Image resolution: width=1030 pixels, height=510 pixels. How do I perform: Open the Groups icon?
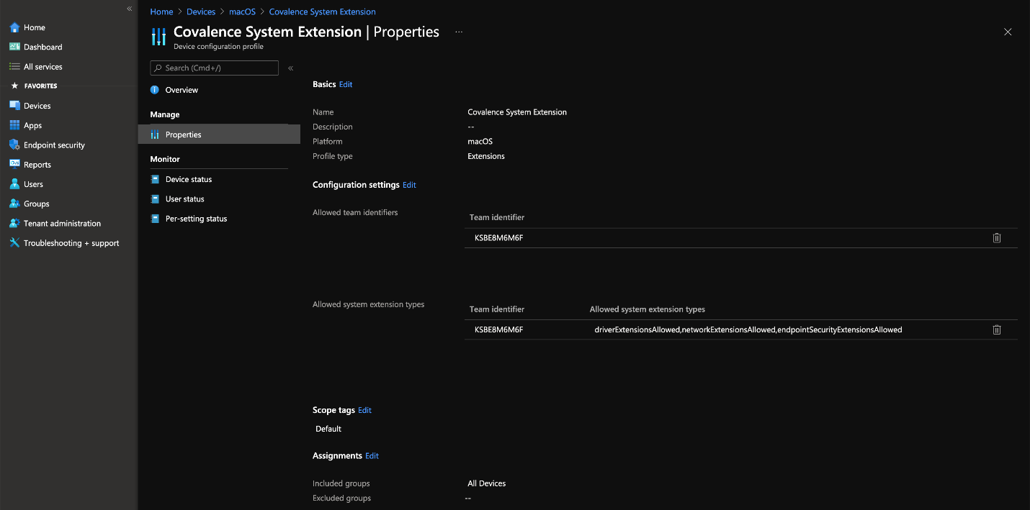click(14, 204)
